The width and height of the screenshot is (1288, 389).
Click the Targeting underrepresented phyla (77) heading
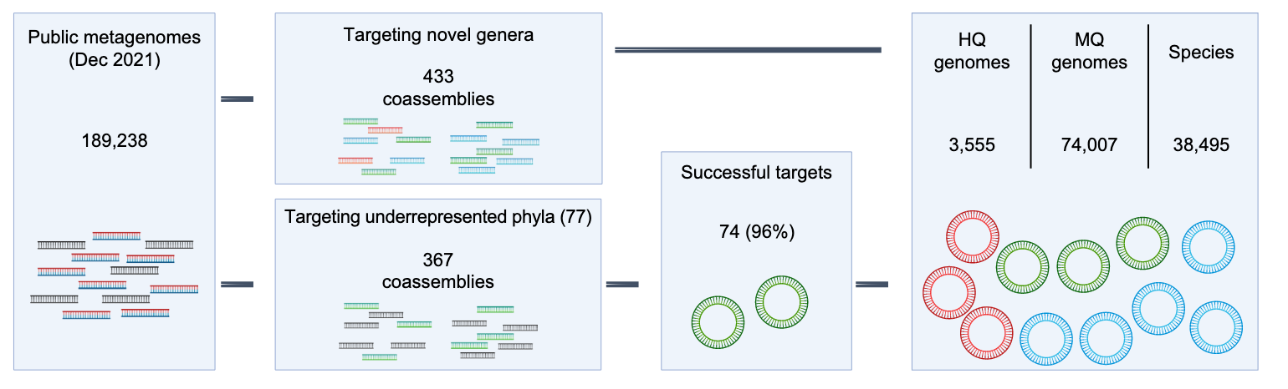(438, 218)
